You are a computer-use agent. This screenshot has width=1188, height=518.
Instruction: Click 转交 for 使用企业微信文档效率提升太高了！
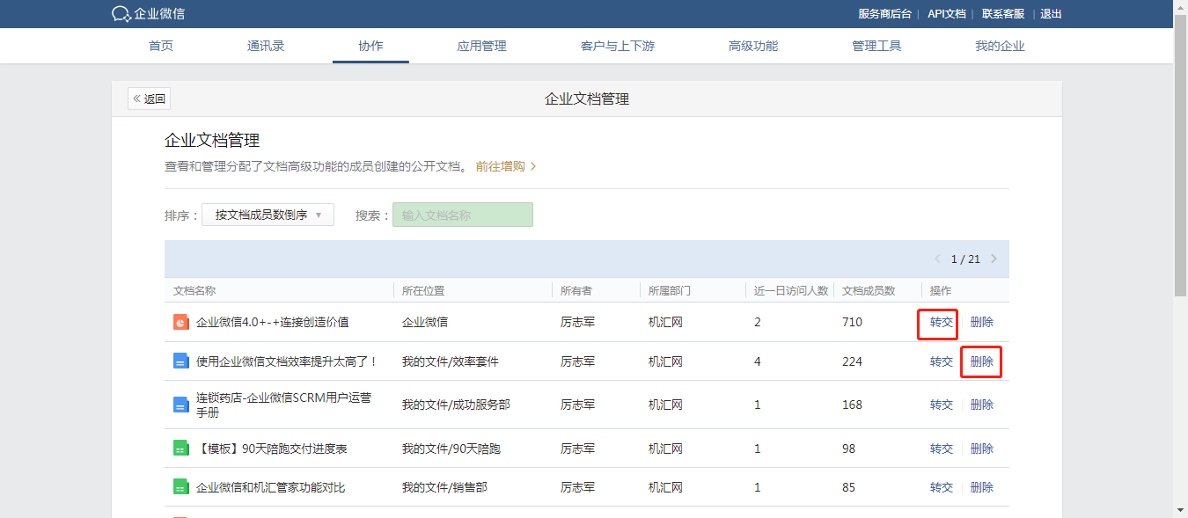(942, 361)
